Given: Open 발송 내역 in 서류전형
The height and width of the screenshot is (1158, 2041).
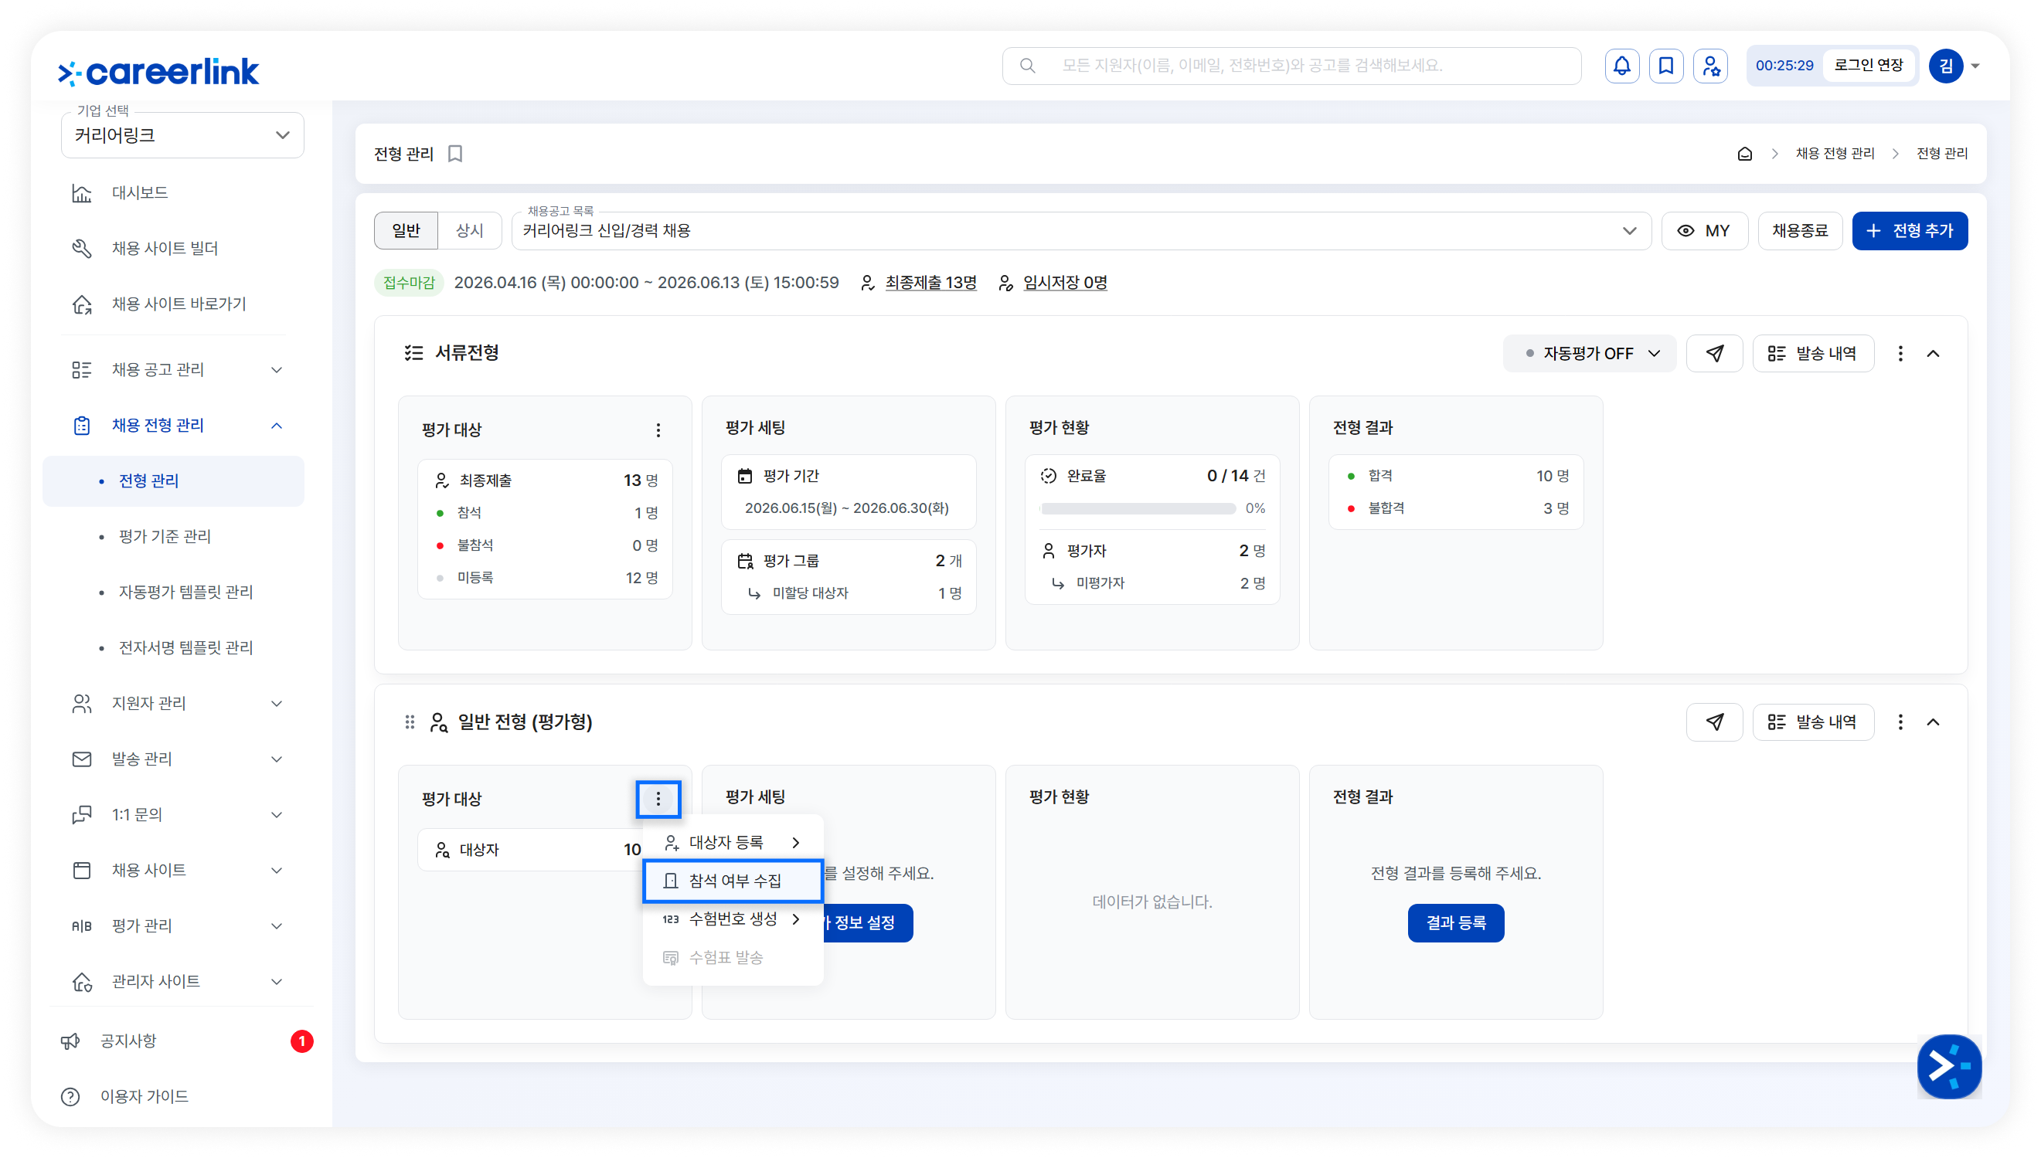Looking at the screenshot, I should click(x=1813, y=353).
